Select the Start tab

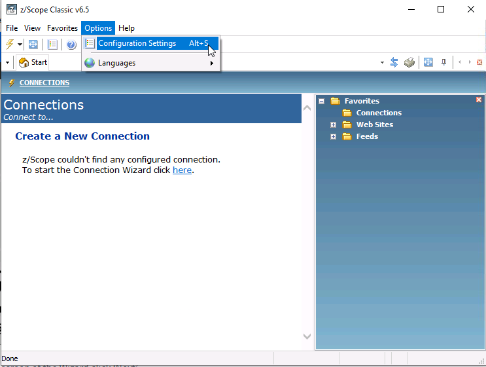pos(33,62)
